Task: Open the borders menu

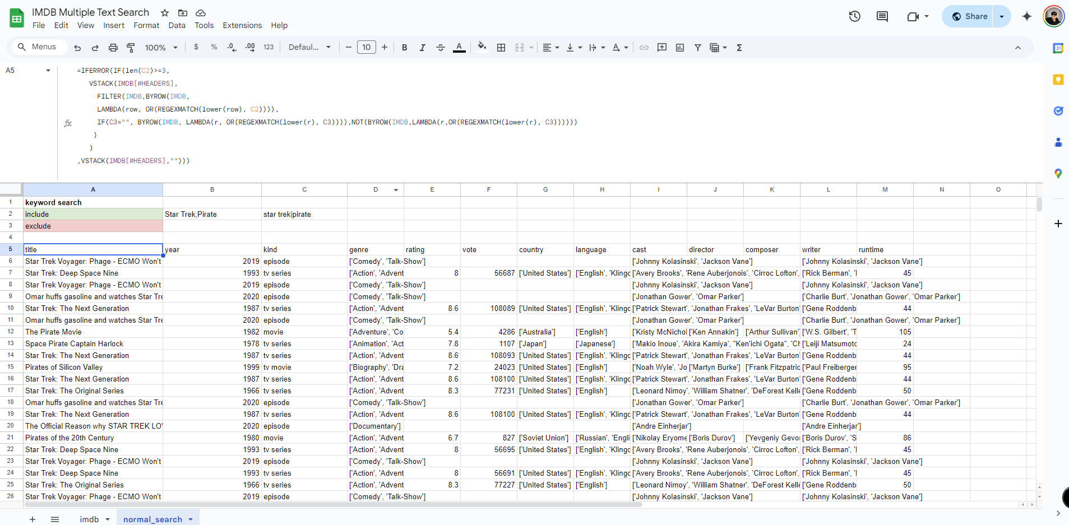Action: tap(501, 48)
